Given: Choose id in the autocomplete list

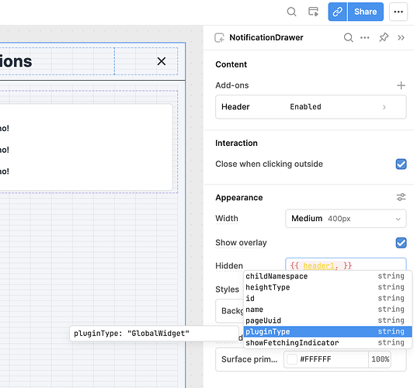Looking at the screenshot, I should pyautogui.click(x=328, y=298).
